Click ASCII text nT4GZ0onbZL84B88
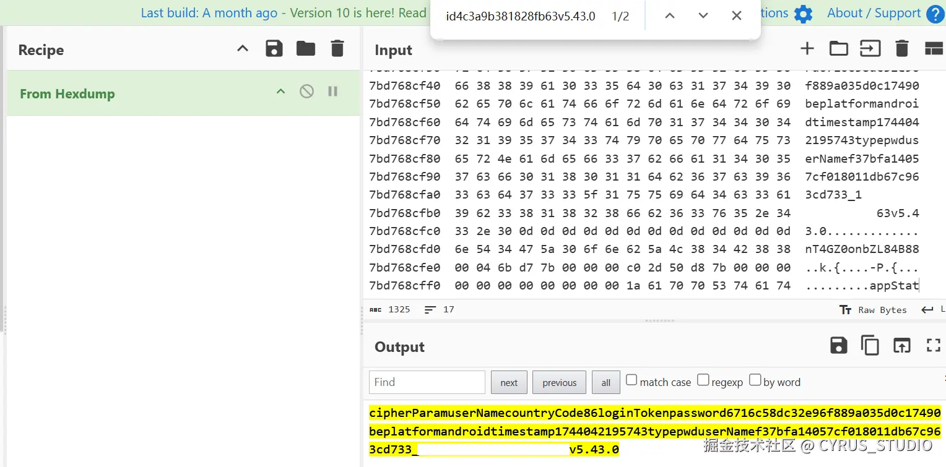Screen dimensions: 946x467 862,249
